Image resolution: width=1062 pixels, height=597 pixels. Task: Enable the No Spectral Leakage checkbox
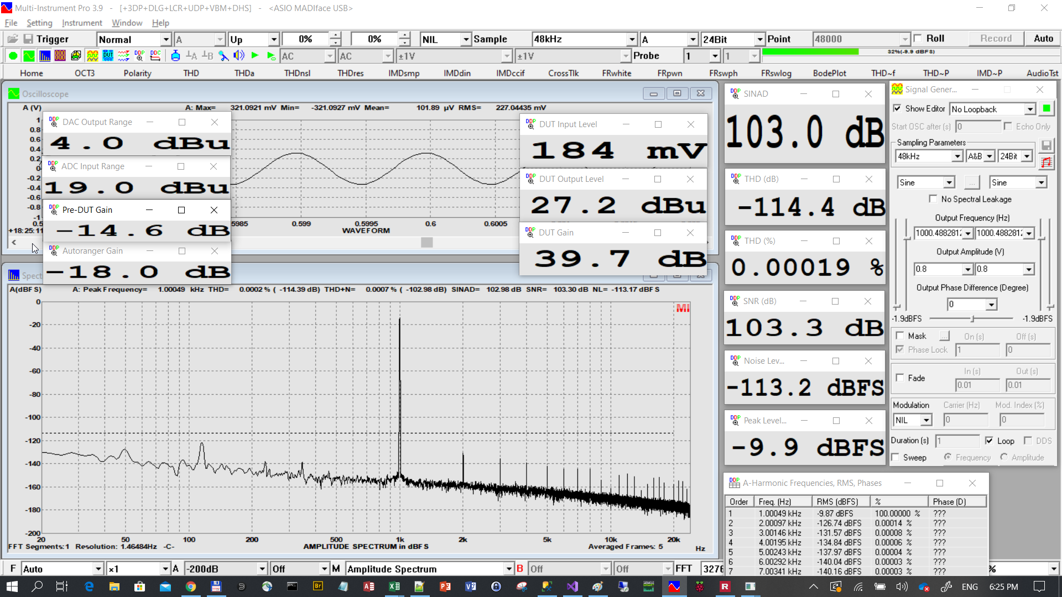click(934, 199)
